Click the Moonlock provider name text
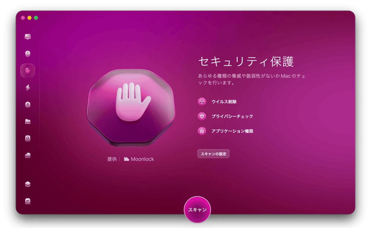 tap(142, 159)
